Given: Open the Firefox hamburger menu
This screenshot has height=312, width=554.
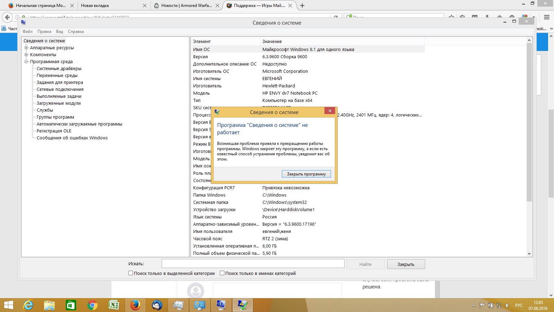Looking at the screenshot, I should pos(547,17).
